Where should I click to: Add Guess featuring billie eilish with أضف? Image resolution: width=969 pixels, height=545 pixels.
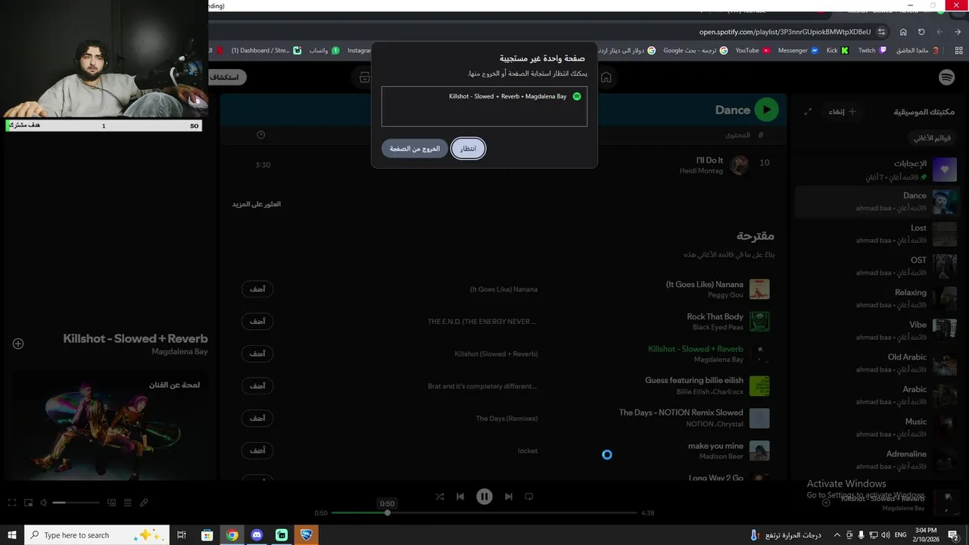tap(257, 386)
